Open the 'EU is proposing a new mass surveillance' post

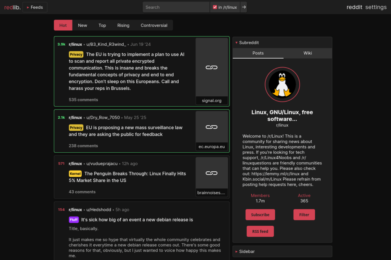pyautogui.click(x=126, y=131)
